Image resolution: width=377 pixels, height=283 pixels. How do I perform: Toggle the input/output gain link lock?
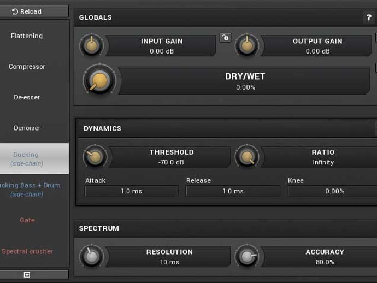(225, 38)
